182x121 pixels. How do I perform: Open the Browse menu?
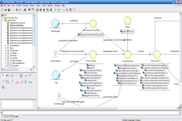tap(26, 5)
